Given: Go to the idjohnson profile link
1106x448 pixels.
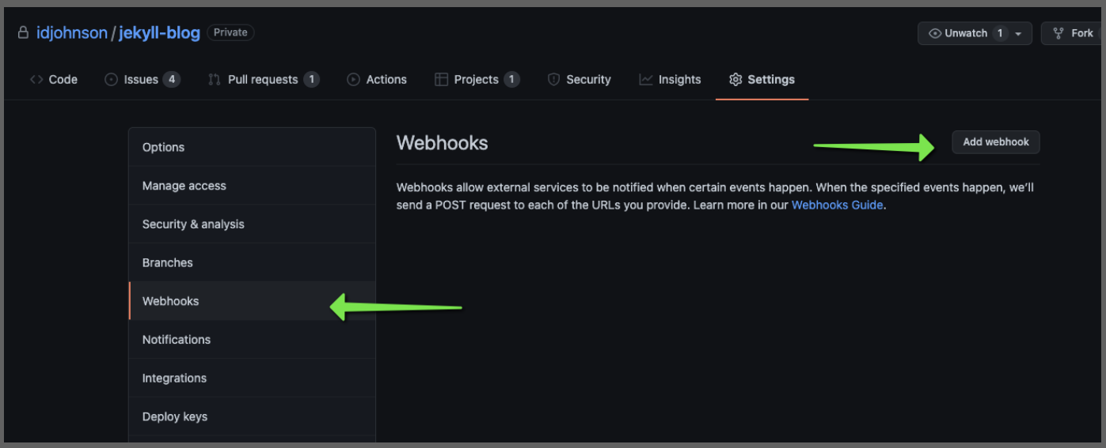Looking at the screenshot, I should 72,33.
